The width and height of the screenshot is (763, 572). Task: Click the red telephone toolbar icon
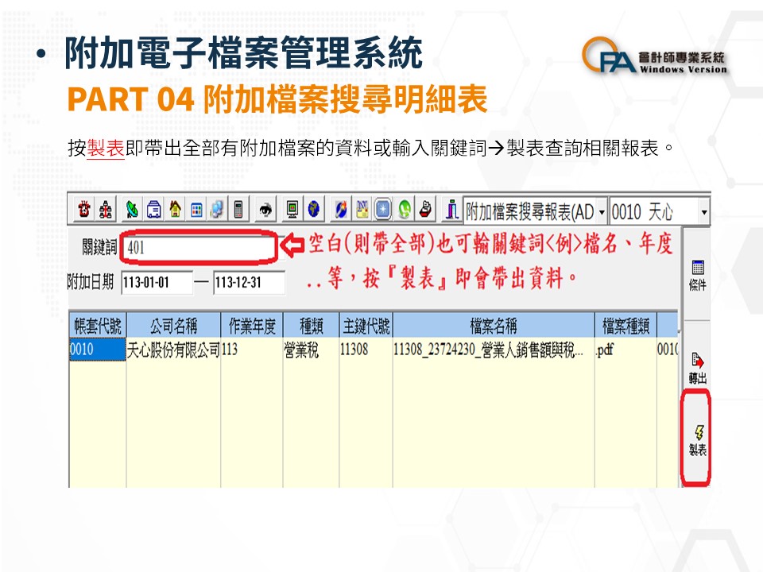coord(84,210)
